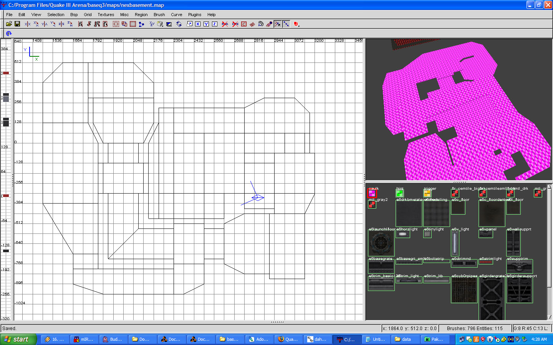Switch to the data folder taskbar button
The width and height of the screenshot is (553, 345).
[x=405, y=339]
